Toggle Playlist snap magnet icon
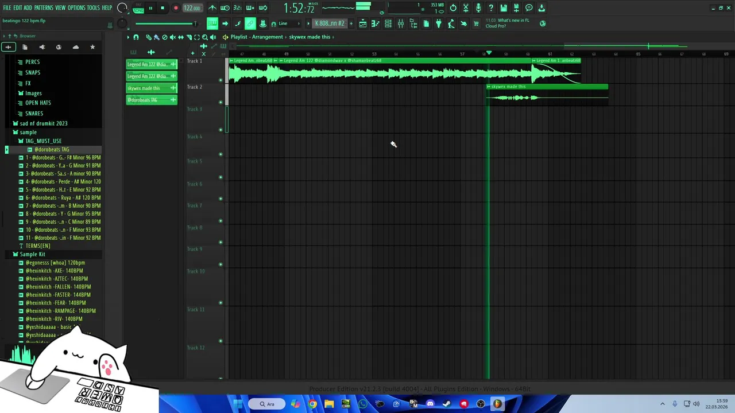Image resolution: width=735 pixels, height=413 pixels. point(136,37)
